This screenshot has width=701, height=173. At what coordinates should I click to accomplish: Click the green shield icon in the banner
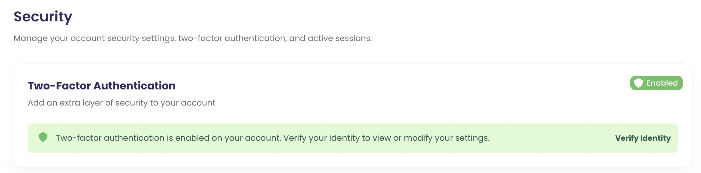(x=43, y=137)
